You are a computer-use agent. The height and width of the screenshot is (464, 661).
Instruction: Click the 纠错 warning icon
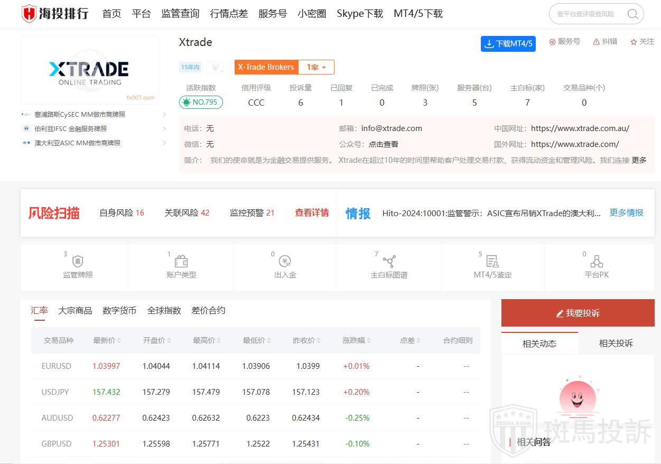[x=597, y=42]
